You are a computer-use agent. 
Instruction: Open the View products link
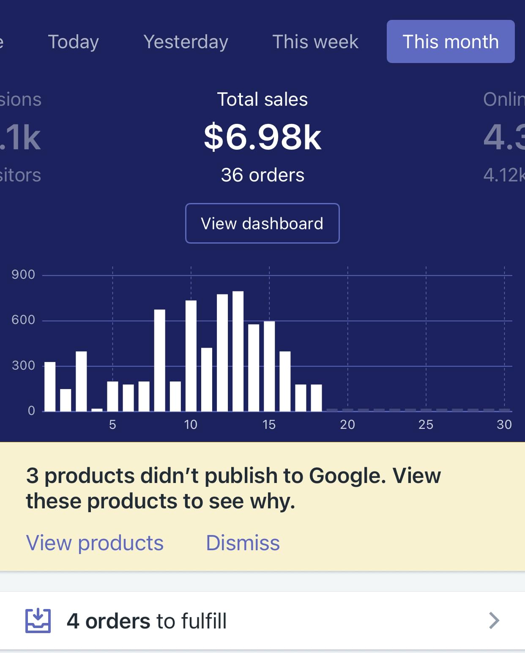pos(95,543)
